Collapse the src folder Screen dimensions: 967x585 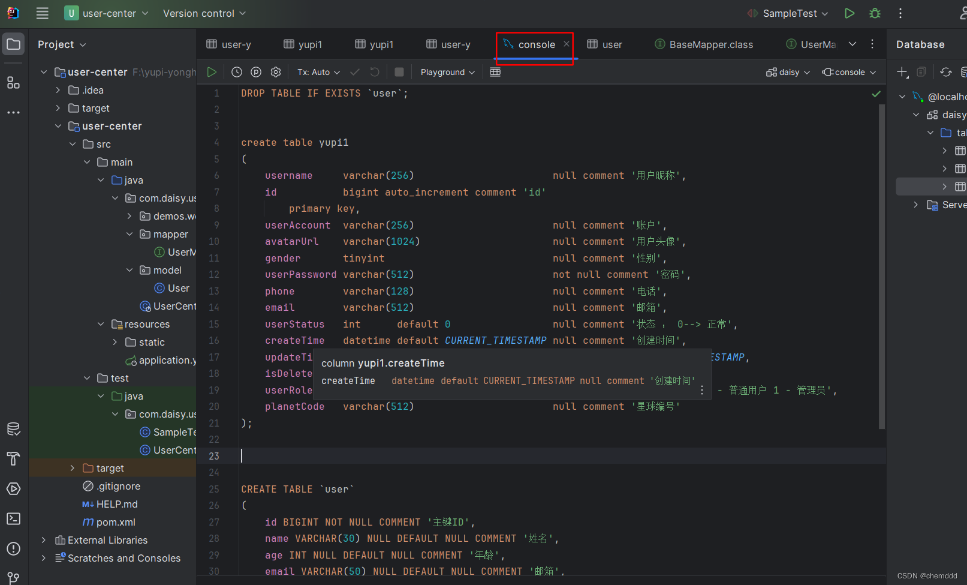(x=73, y=144)
